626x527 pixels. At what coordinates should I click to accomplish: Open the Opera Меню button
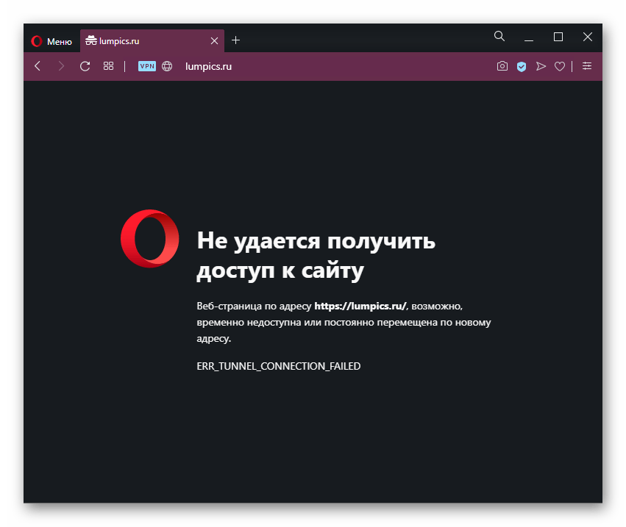click(51, 41)
